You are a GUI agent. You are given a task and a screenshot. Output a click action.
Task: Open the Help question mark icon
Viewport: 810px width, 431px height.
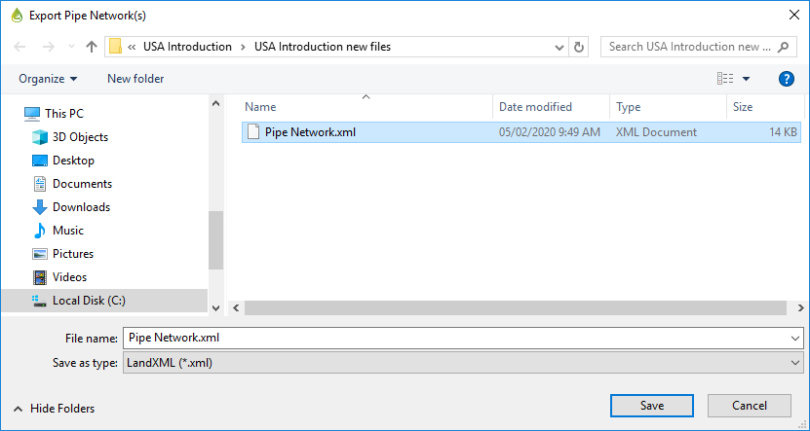click(787, 79)
